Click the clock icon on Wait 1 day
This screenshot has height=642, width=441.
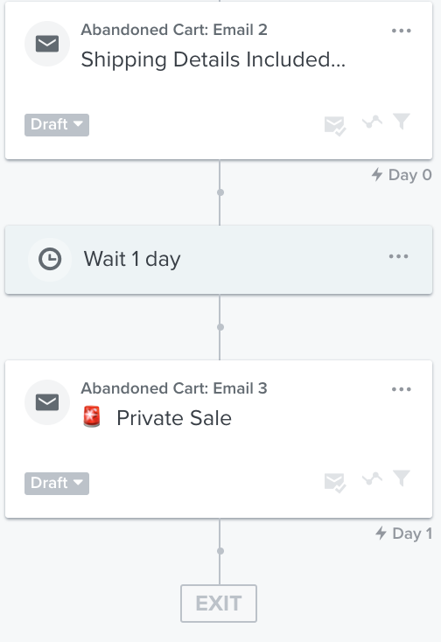pos(50,259)
